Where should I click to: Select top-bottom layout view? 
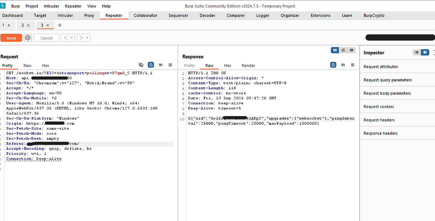click(343, 50)
